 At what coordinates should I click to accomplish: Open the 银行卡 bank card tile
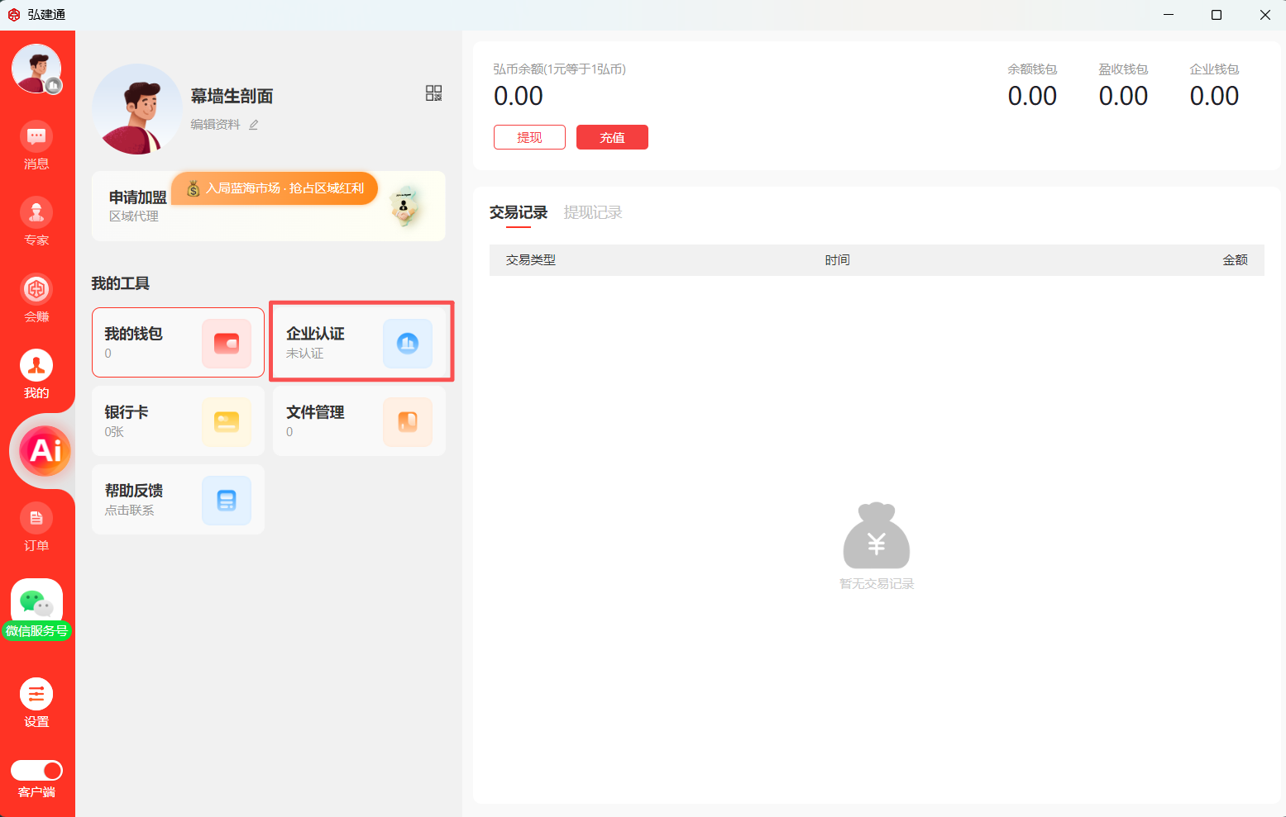178,421
